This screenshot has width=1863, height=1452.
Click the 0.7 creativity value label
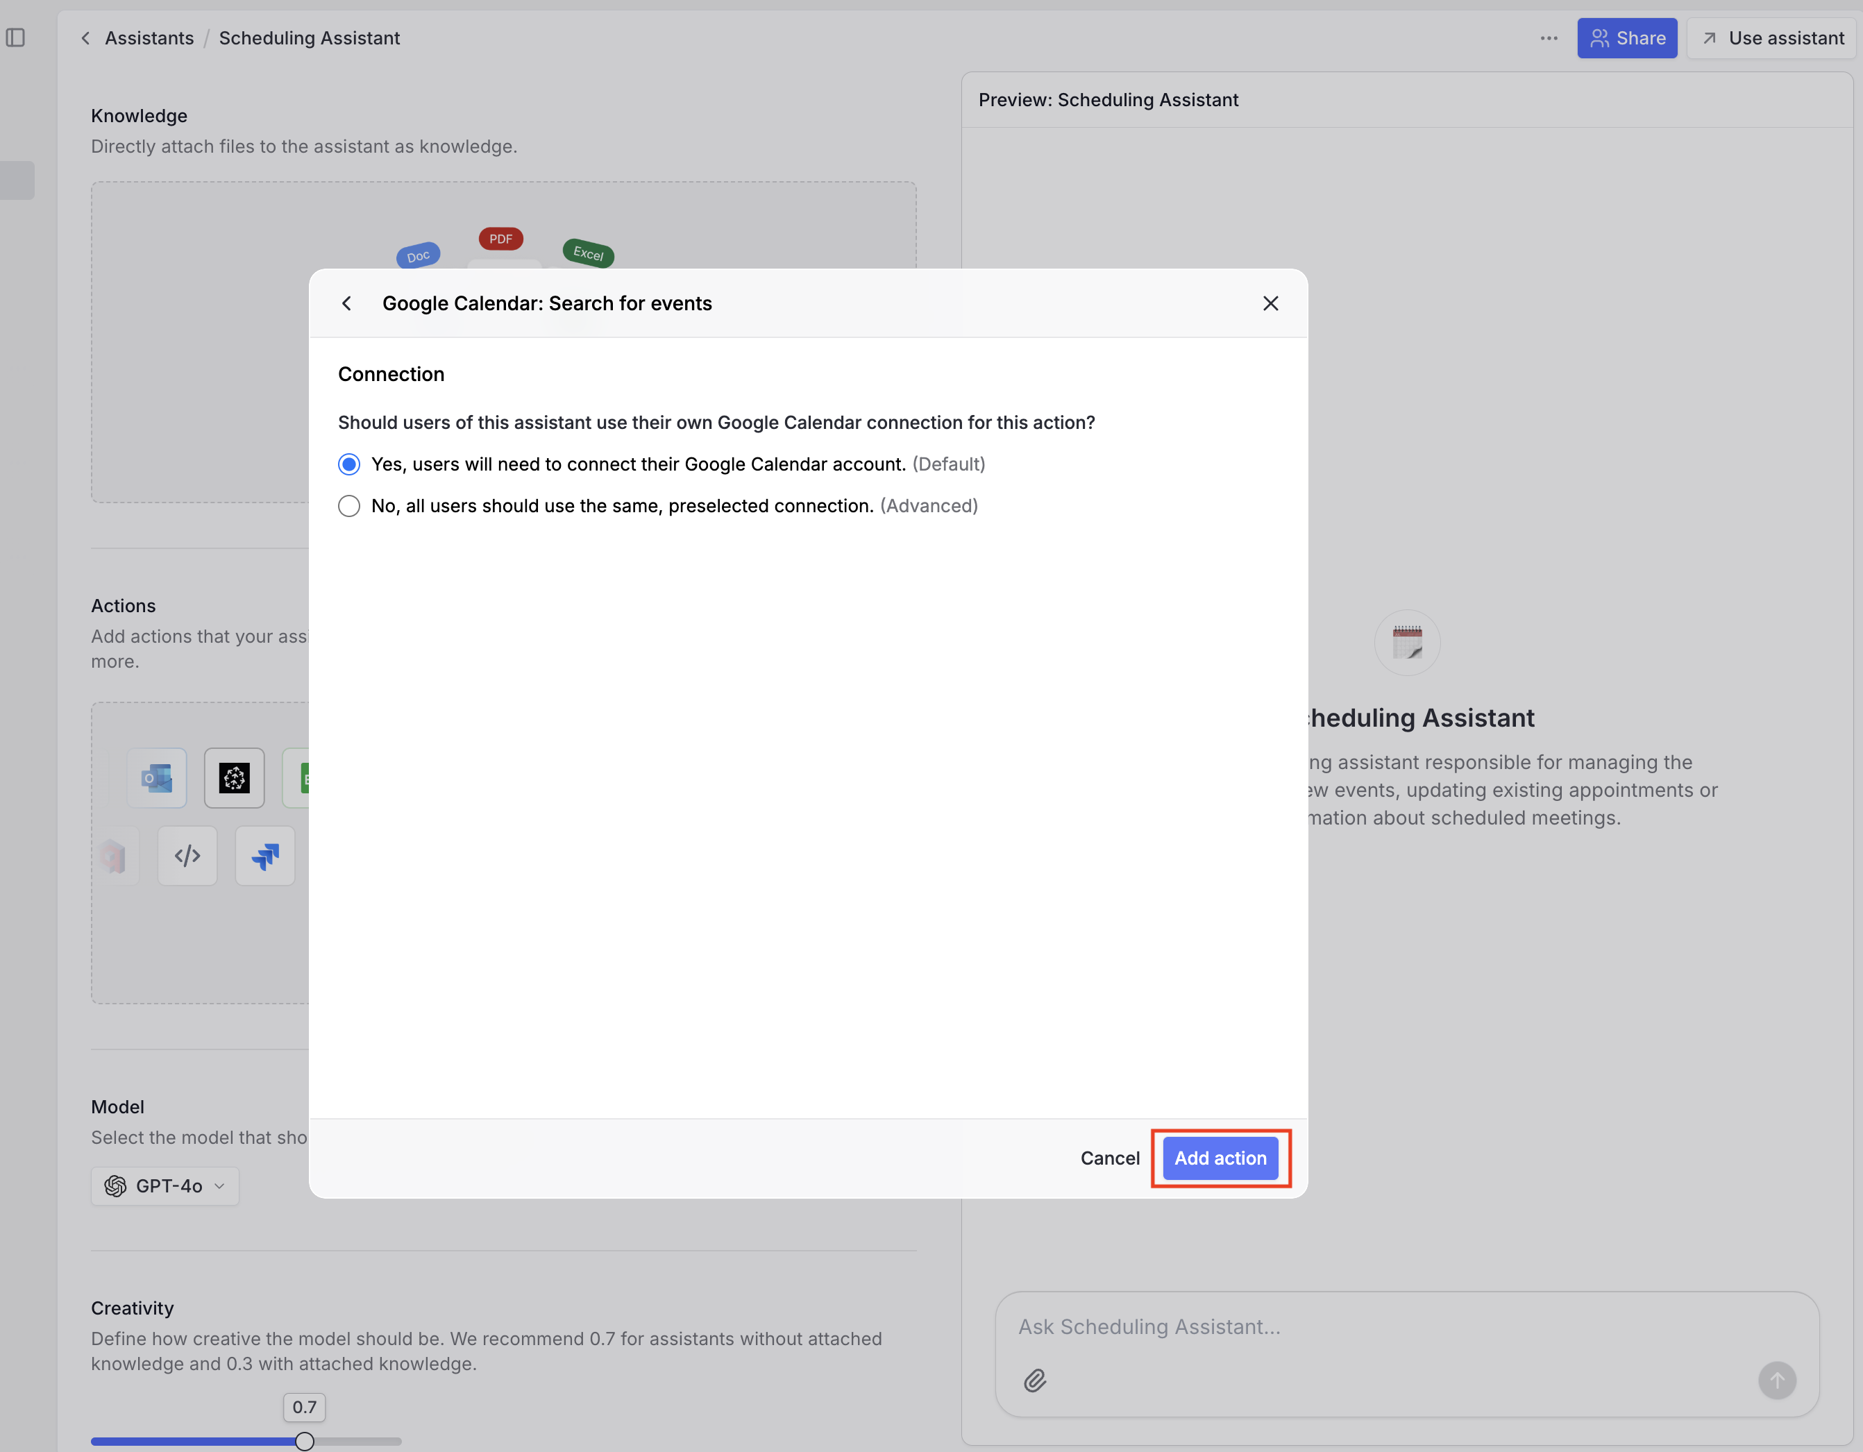[305, 1407]
